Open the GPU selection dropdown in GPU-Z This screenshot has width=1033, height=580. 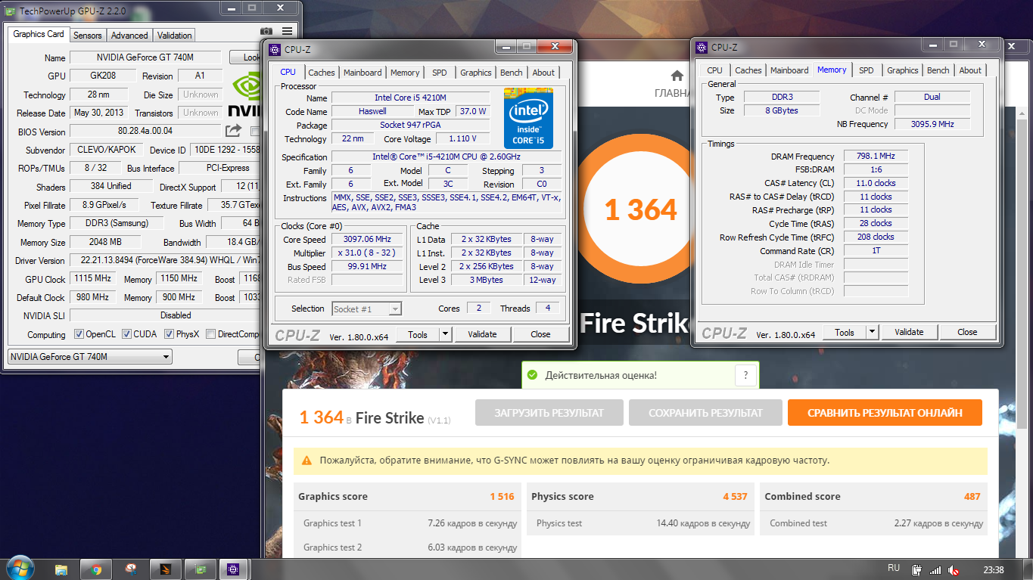(x=90, y=357)
